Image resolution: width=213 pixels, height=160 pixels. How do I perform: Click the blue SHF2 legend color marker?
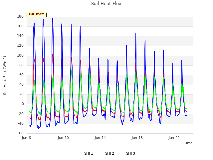100,154
